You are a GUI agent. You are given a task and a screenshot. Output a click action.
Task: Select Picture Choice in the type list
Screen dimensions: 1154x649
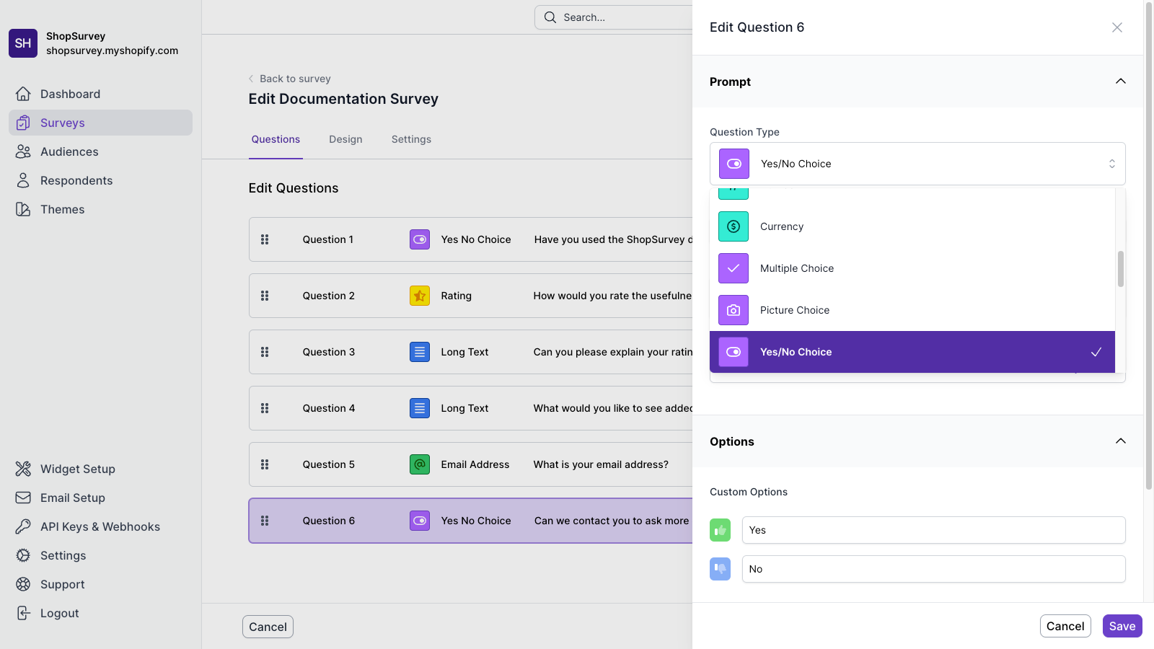click(x=912, y=310)
